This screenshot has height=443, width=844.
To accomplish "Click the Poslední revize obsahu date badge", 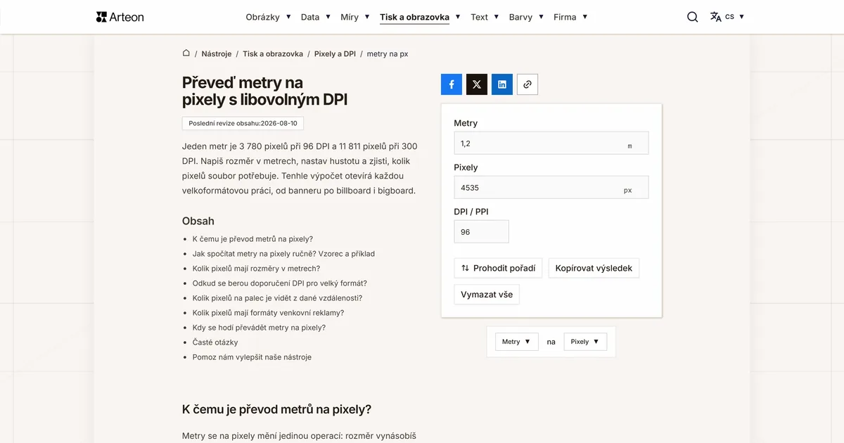I will pos(243,123).
